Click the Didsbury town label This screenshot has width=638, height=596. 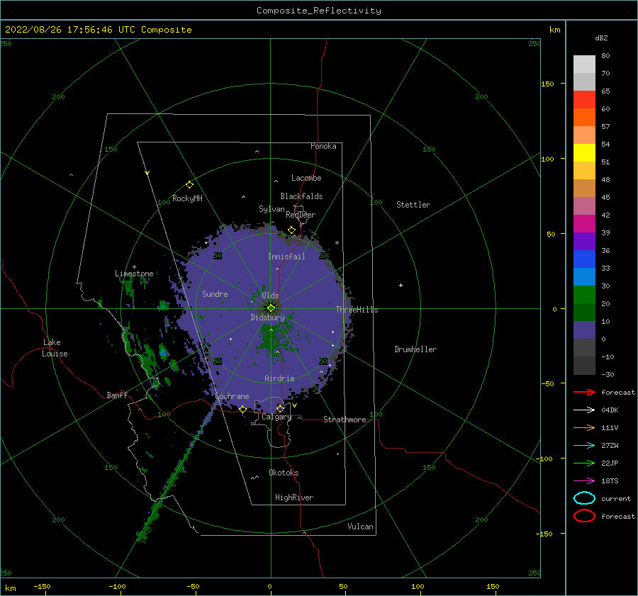268,317
